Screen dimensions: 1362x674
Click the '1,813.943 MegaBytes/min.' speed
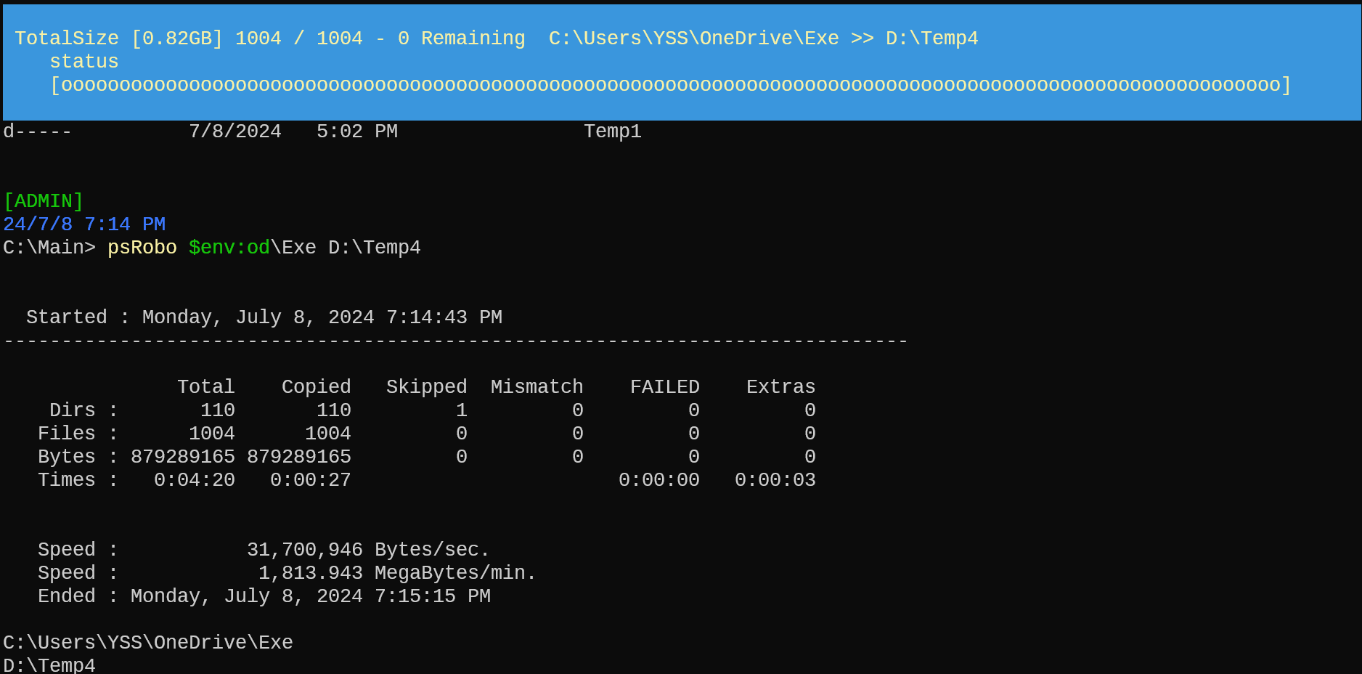(398, 573)
